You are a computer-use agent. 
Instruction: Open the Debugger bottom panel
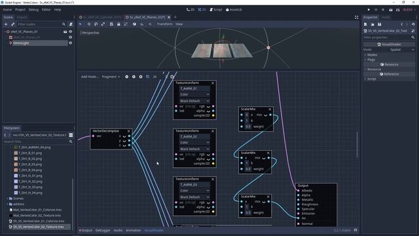103,230
